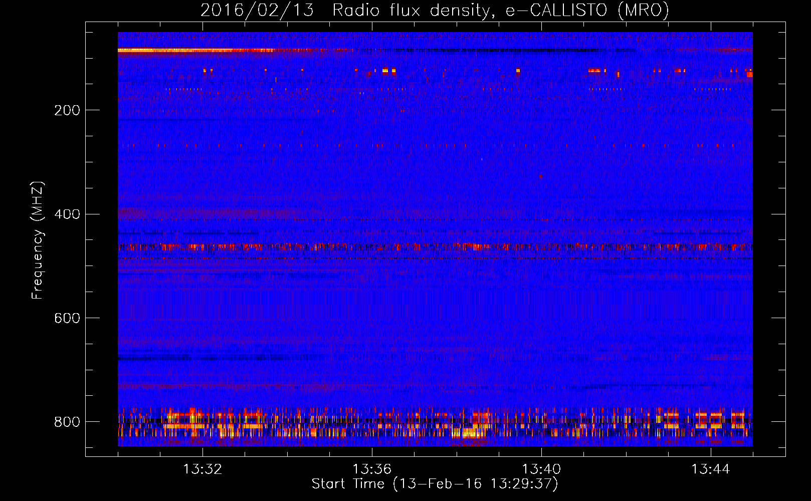Click the 600 frequency tick label
This screenshot has width=811, height=501.
(x=67, y=318)
